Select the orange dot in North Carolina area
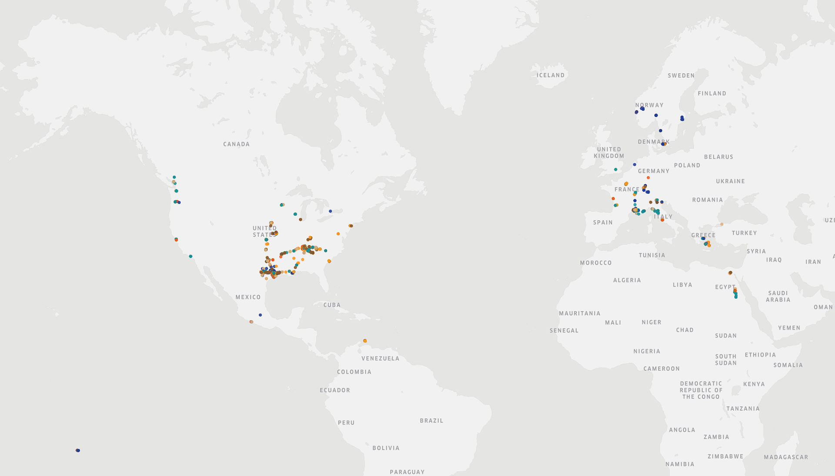 click(338, 234)
